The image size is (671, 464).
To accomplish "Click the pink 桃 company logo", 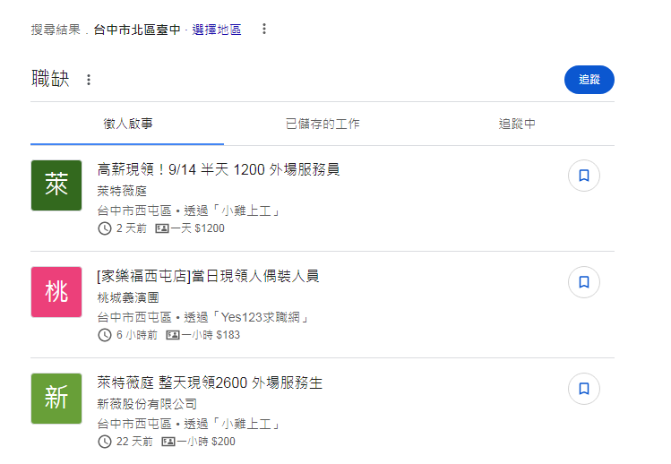I will [x=56, y=292].
